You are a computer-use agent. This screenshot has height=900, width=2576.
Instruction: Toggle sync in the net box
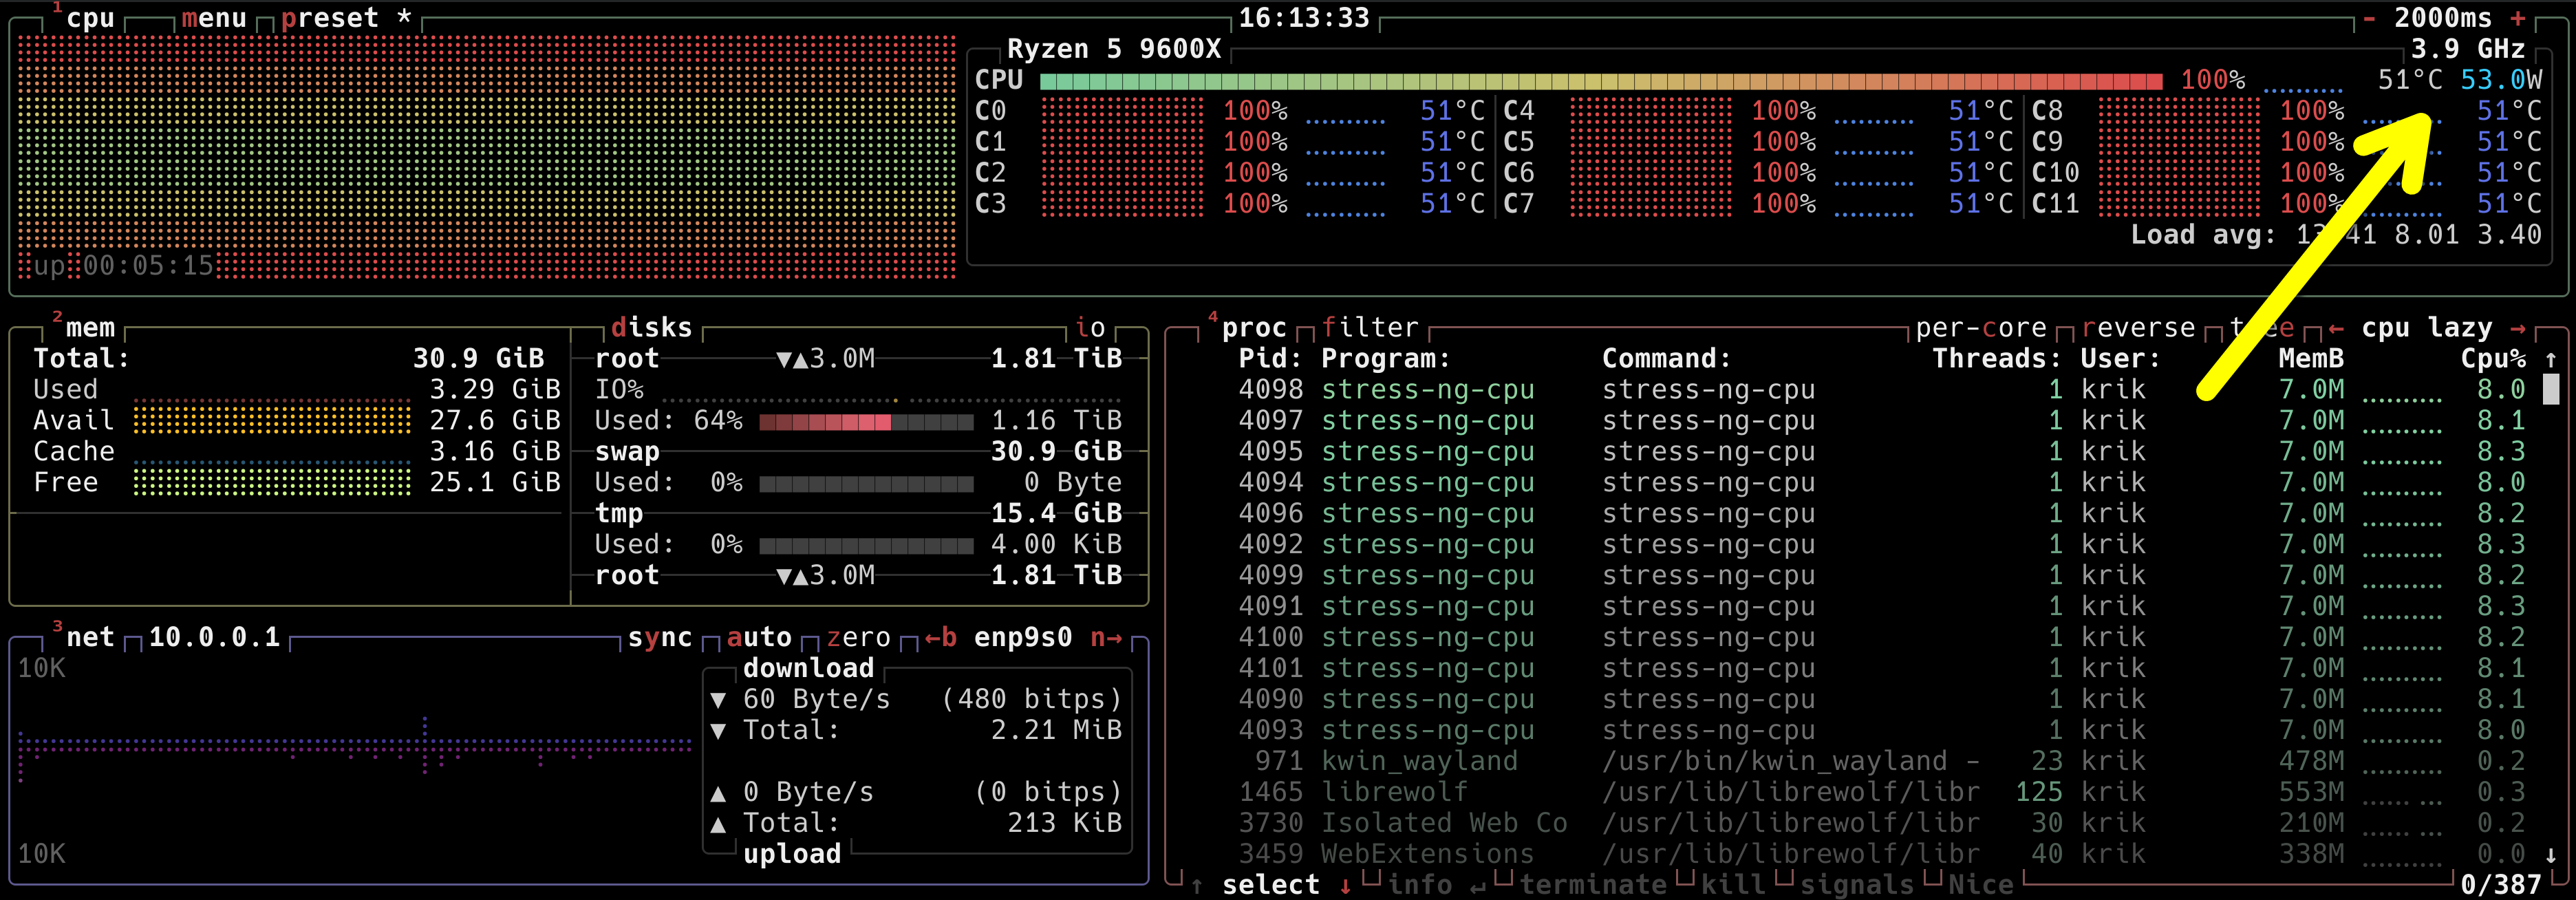click(x=660, y=637)
